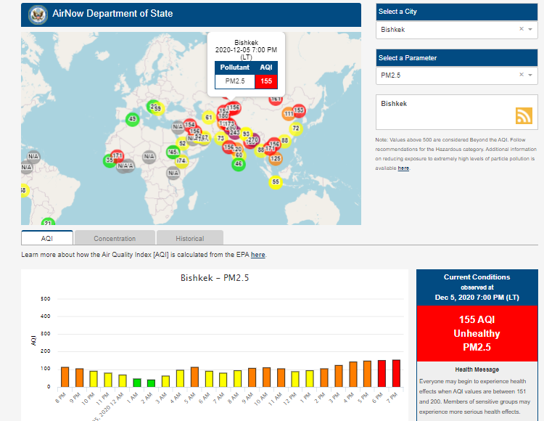The height and width of the screenshot is (421, 544).
Task: Switch to the Concentration tab
Action: tap(115, 238)
